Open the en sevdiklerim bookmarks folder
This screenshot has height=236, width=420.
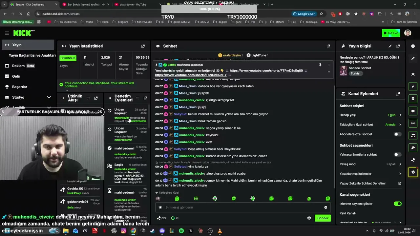(65, 22)
